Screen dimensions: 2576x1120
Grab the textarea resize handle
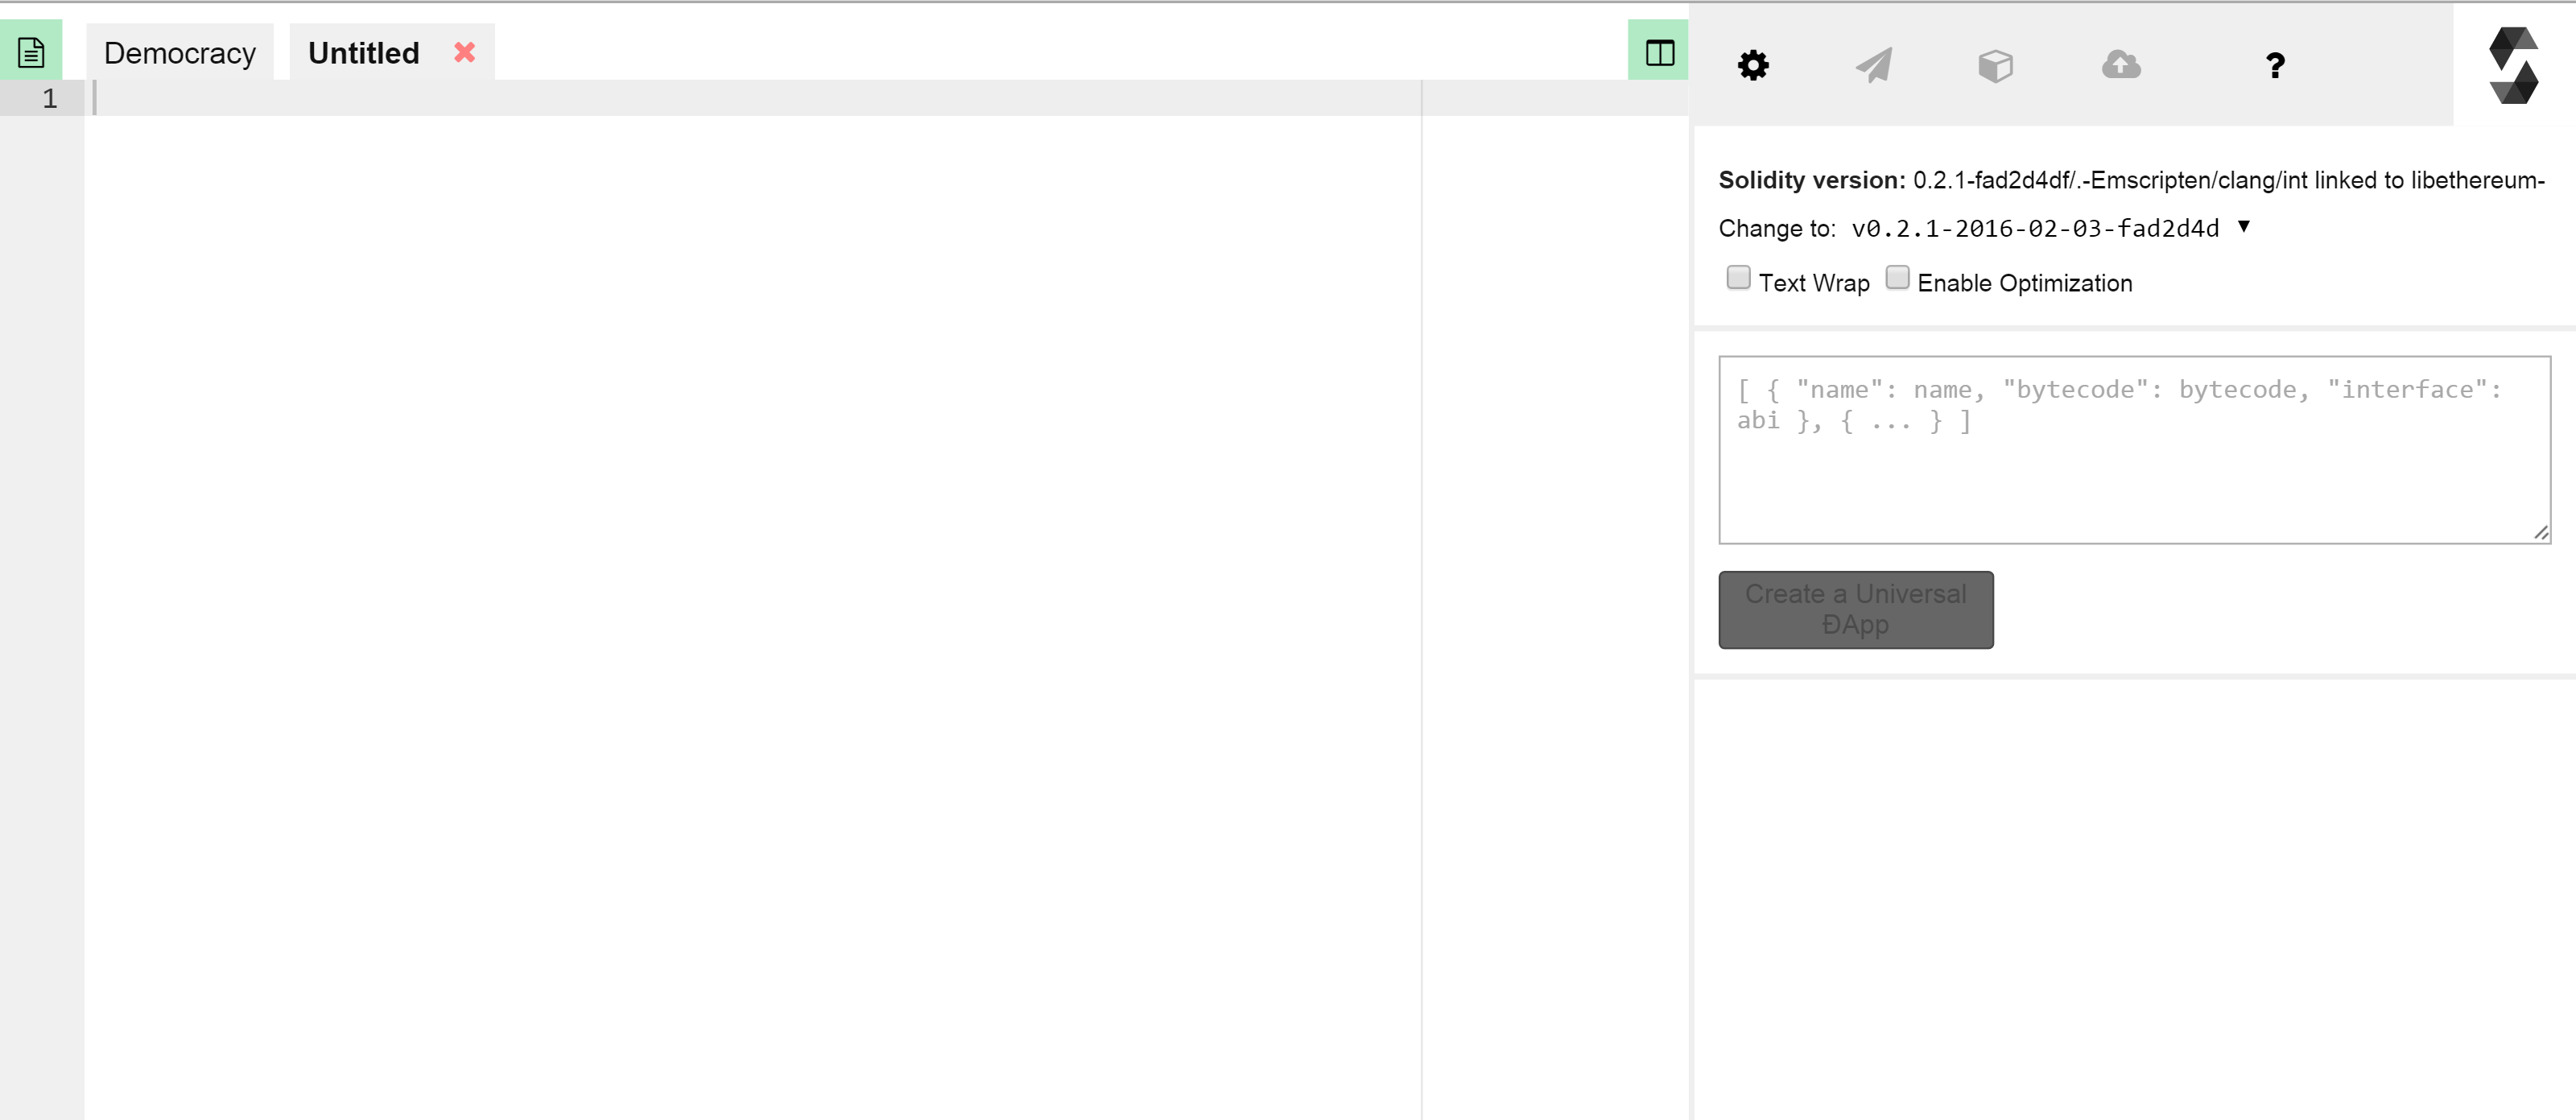pos(2541,533)
